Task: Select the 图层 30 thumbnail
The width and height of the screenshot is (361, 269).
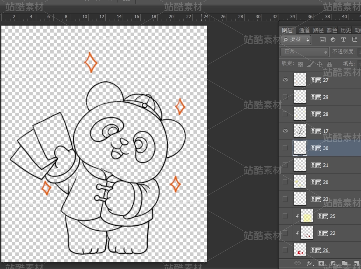Action: (x=300, y=148)
